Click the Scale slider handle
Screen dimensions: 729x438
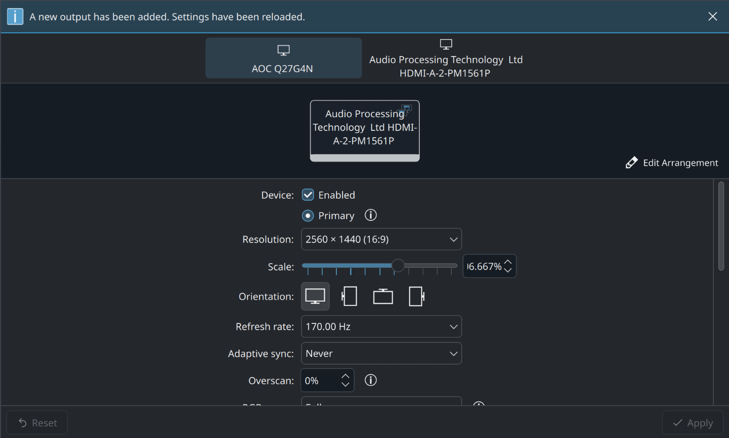pyautogui.click(x=398, y=265)
